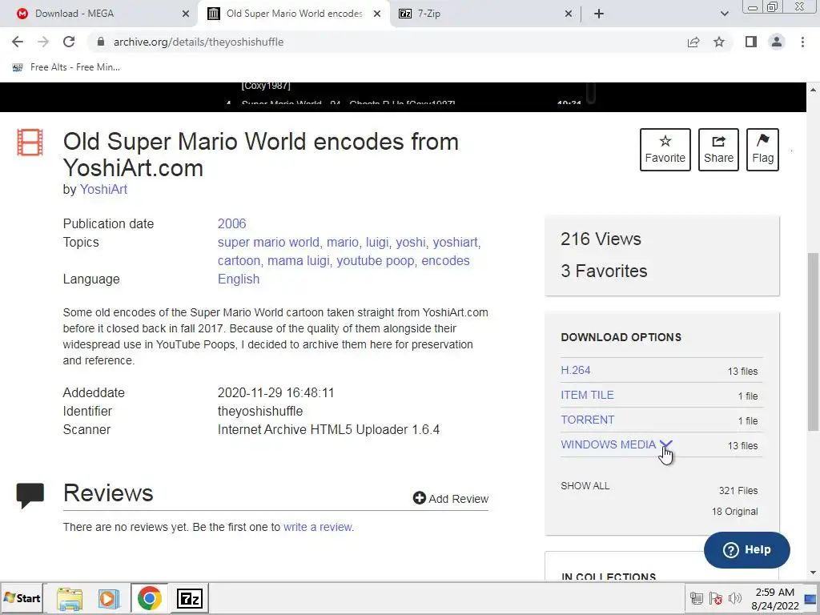820x615 pixels.
Task: Open the ITEM TILE download option
Action: [587, 395]
